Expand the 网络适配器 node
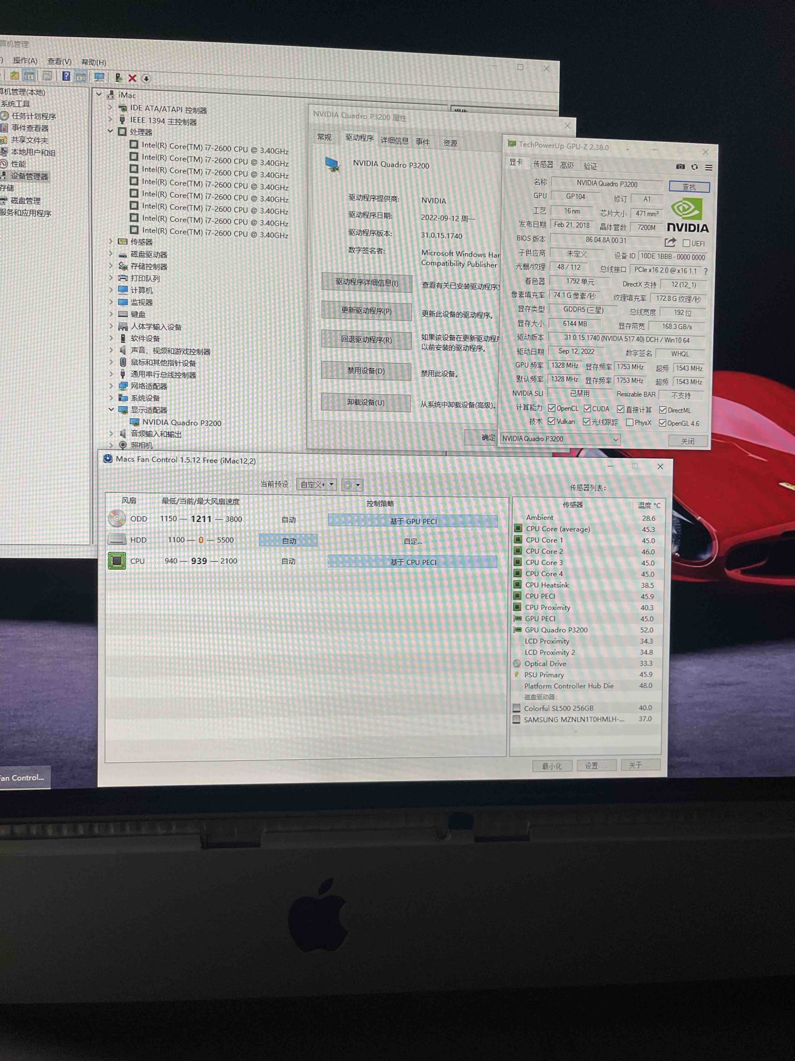The width and height of the screenshot is (795, 1061). point(111,386)
